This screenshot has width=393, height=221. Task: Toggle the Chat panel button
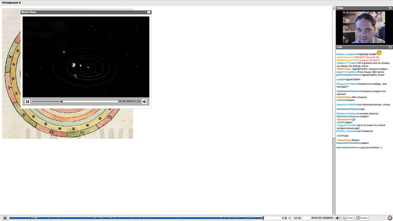(347, 218)
